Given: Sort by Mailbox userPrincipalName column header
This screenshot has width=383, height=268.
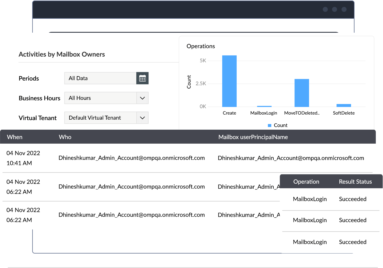Looking at the screenshot, I should [x=253, y=137].
